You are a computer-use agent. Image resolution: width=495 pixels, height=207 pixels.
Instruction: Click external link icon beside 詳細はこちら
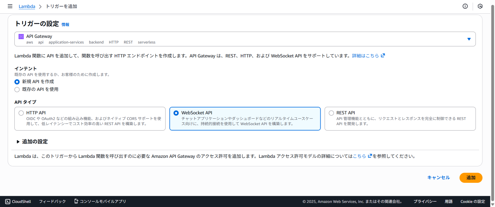click(x=383, y=55)
